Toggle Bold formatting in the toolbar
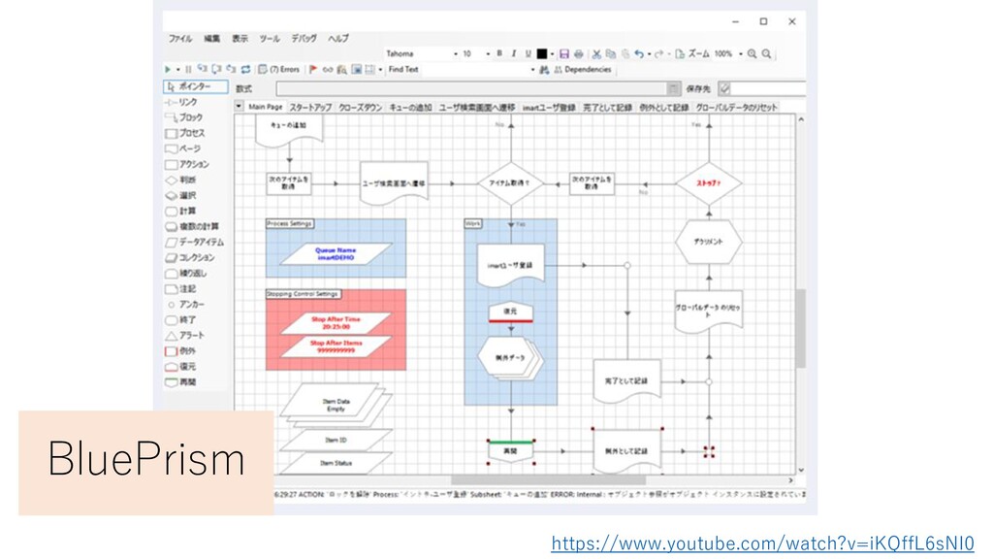The height and width of the screenshot is (559, 993). click(499, 54)
